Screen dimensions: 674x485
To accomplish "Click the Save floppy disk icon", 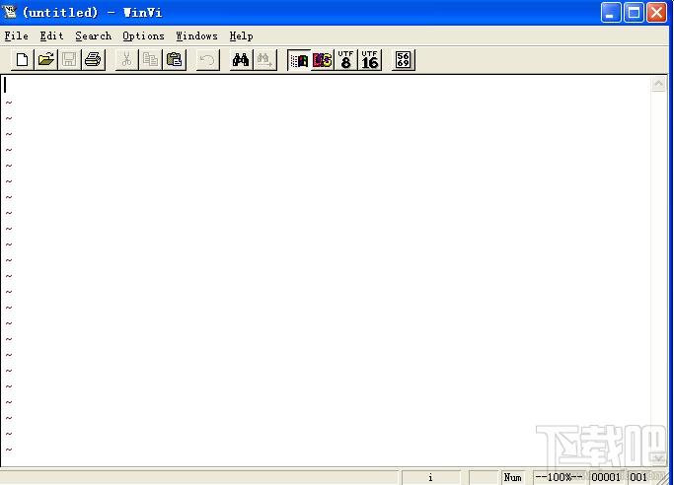I will [x=69, y=60].
